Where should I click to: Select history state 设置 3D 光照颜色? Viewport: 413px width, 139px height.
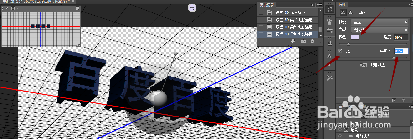[x=288, y=13]
